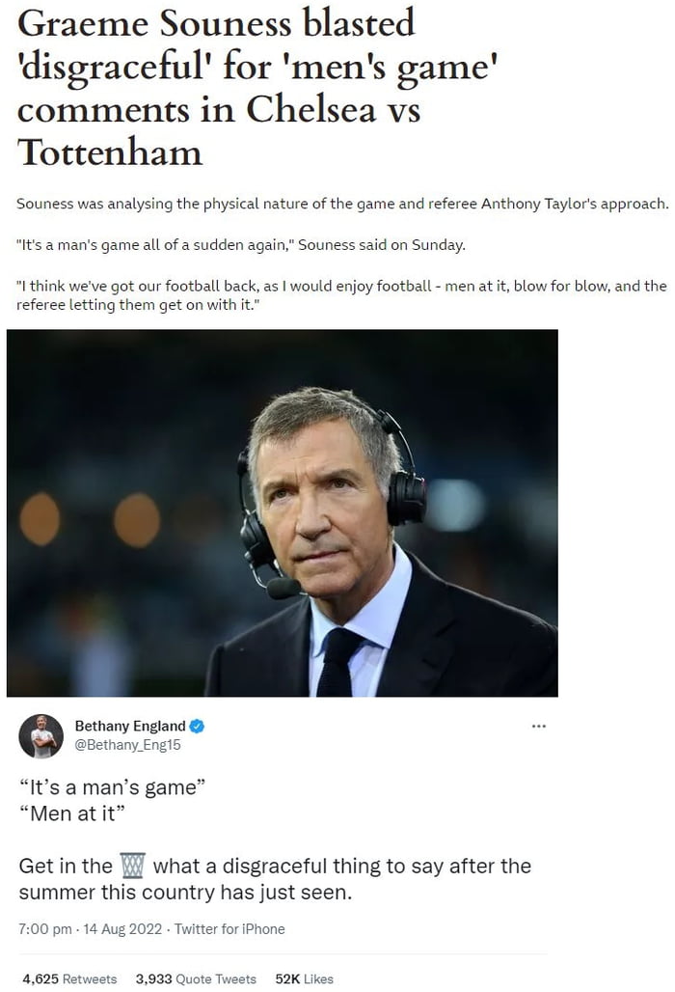Screen dimensions: 675x992
Task: Open the '14 Aug 2022' timestamp link
Action: click(120, 929)
